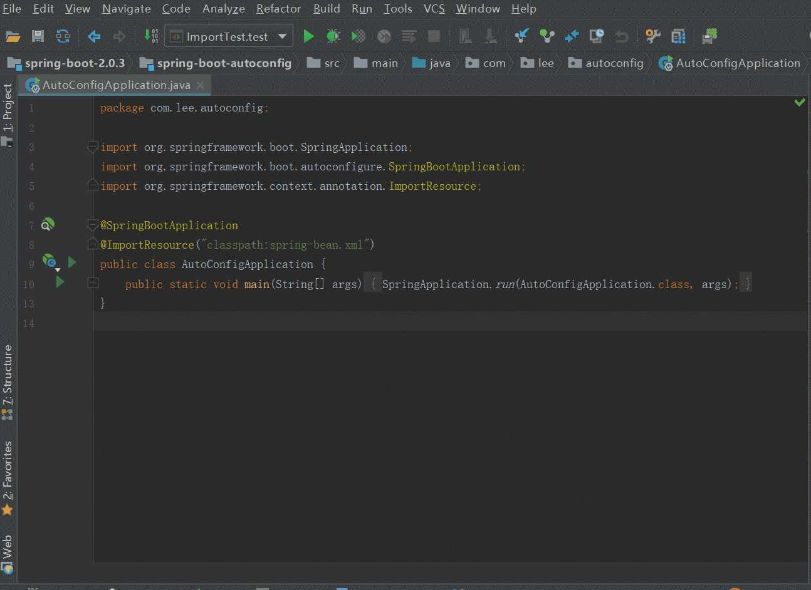811x590 pixels.
Task: Run ImportTest.test with the green play button
Action: (308, 36)
